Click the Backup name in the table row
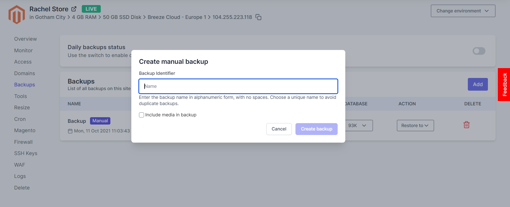Screen dimensions: 510x207 click(x=77, y=121)
